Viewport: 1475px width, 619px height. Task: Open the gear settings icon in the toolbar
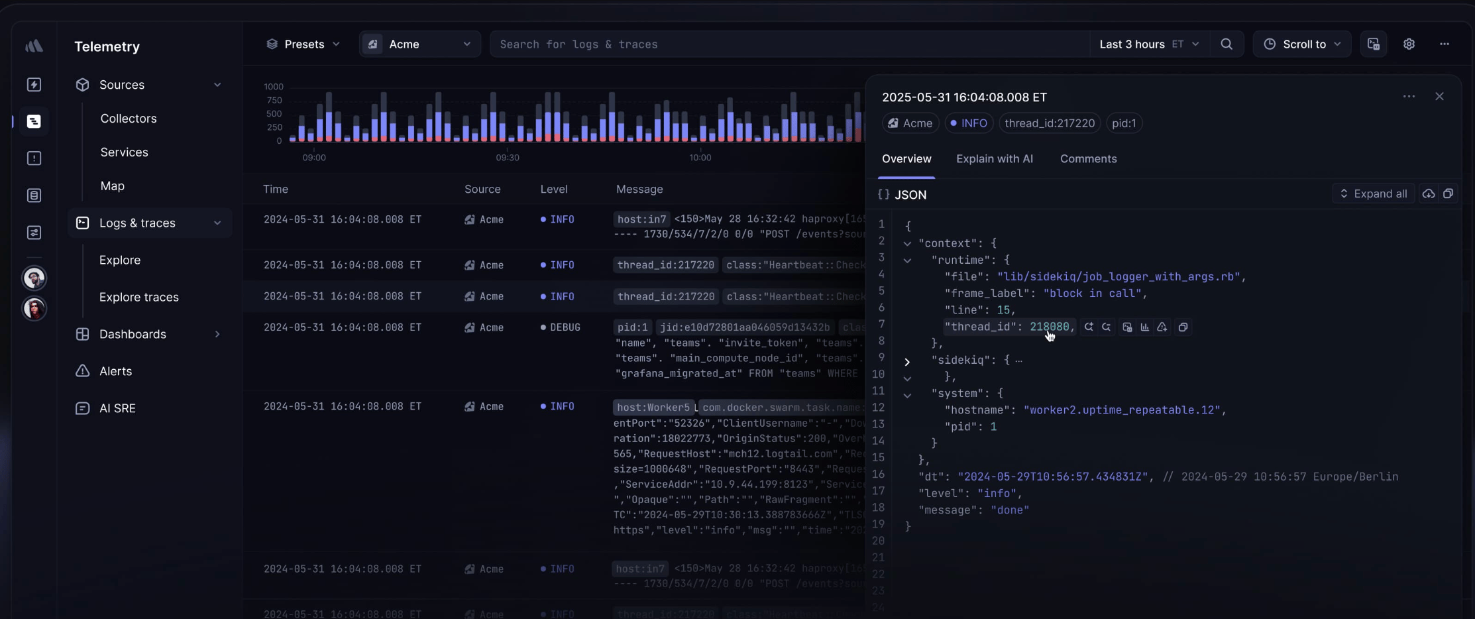click(x=1409, y=44)
